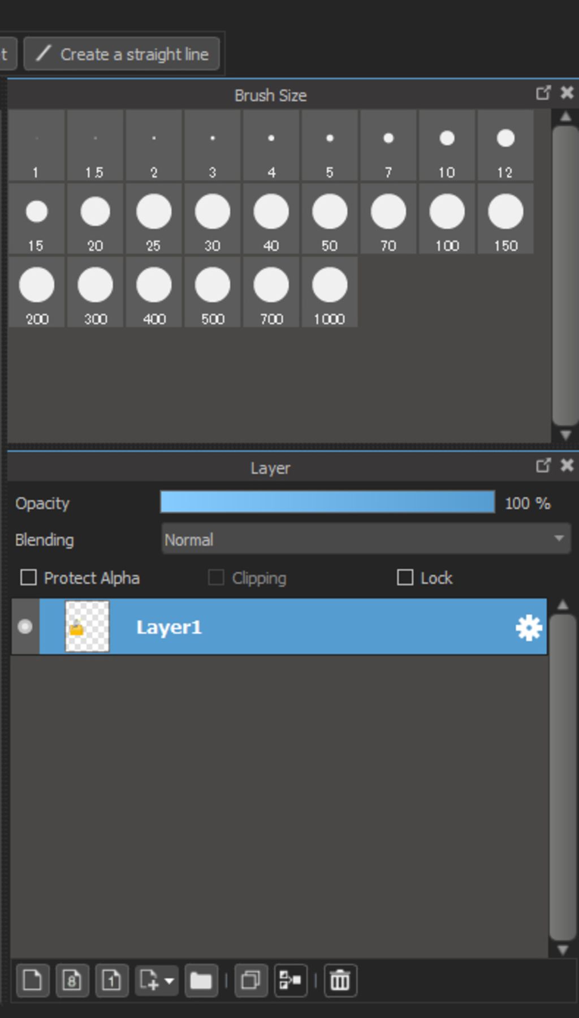Select brush size 7
Viewport: 579px width, 1018px height.
(388, 146)
